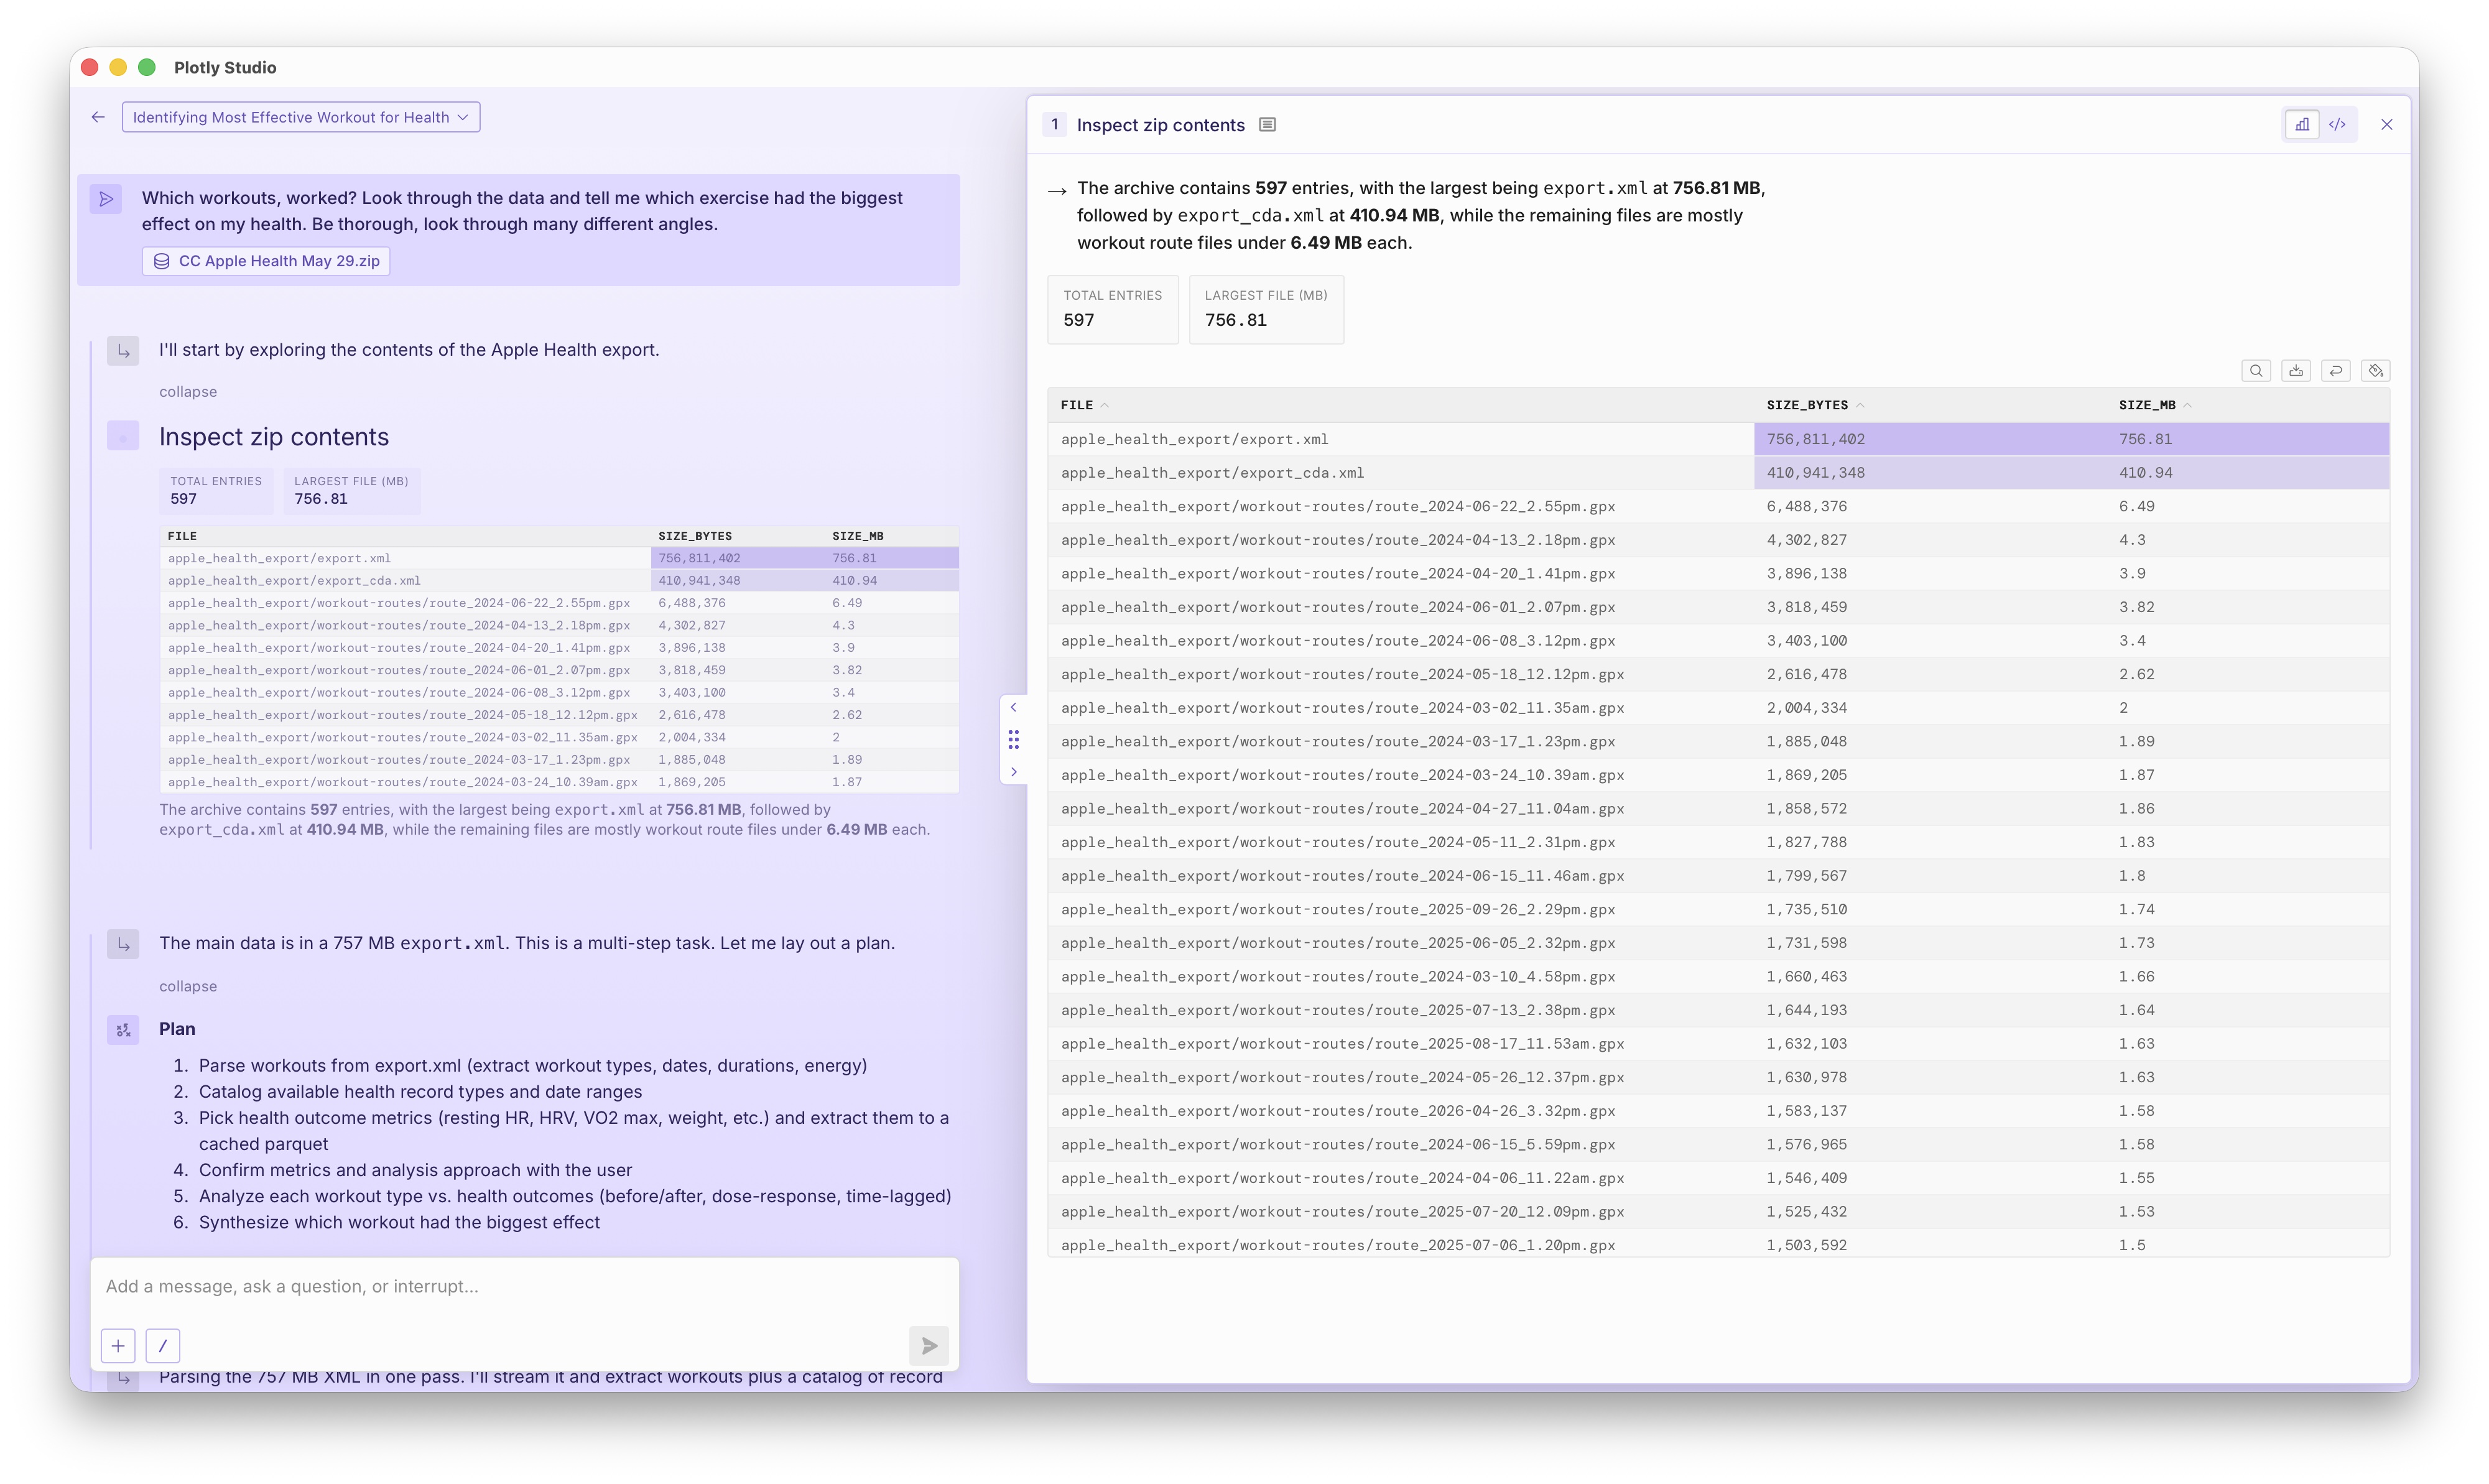Click the reply arrow icon beside 'I'll start by exploring'
2489x1484 pixels.
pos(123,351)
